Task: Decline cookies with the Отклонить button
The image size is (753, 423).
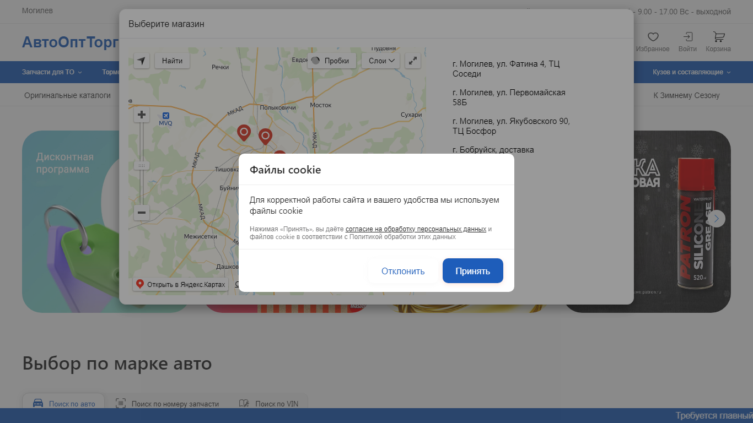Action: [x=403, y=271]
